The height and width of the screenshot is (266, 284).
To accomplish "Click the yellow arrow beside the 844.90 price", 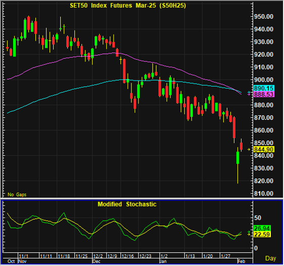I will pyautogui.click(x=249, y=149).
